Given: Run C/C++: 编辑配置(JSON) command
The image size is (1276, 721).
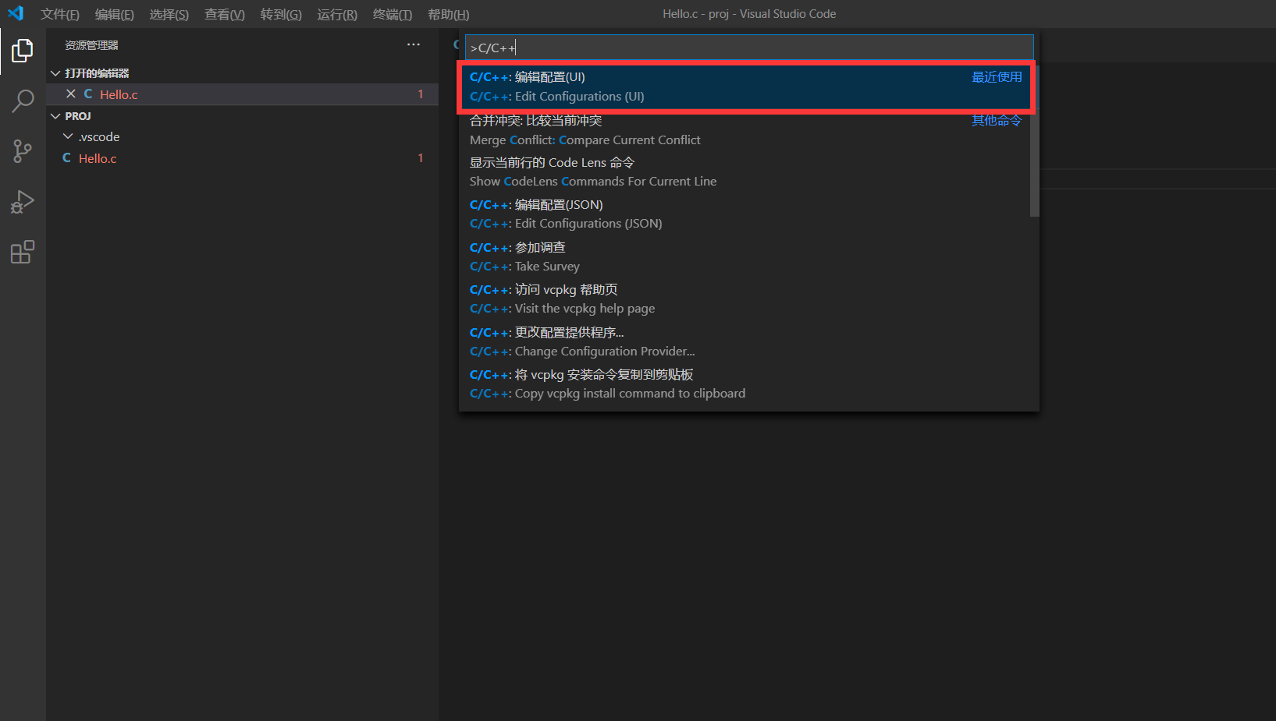Looking at the screenshot, I should point(745,214).
